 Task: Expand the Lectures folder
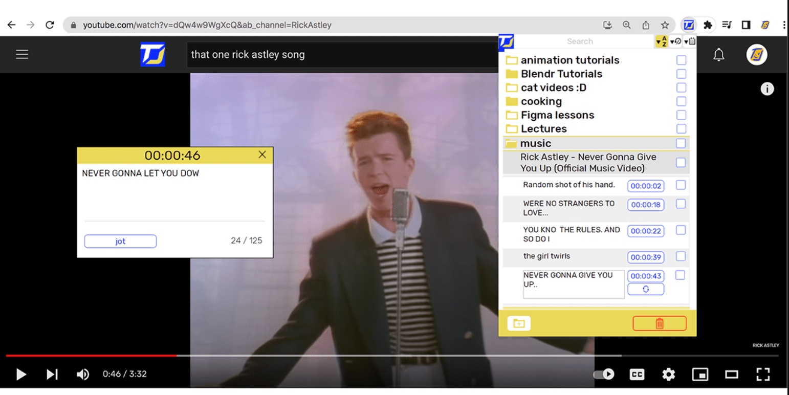tap(512, 128)
